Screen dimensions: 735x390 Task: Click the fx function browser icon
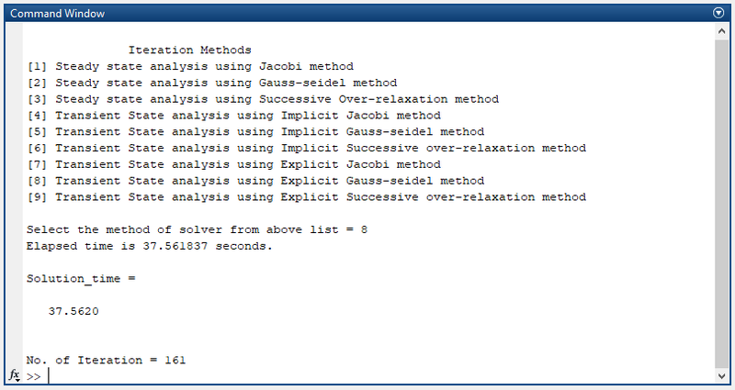tap(15, 375)
